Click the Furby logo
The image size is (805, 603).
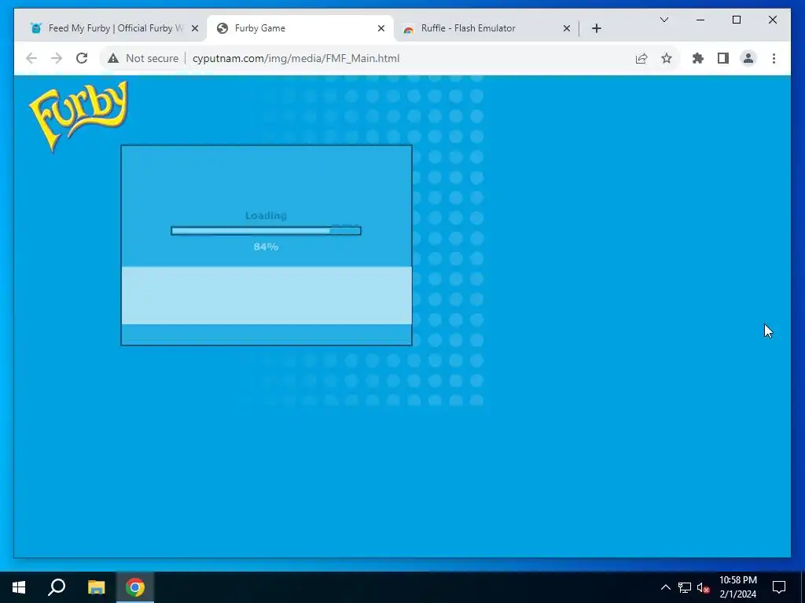[x=78, y=116]
